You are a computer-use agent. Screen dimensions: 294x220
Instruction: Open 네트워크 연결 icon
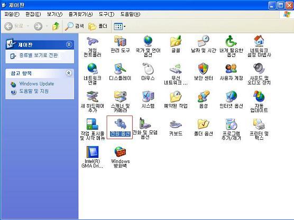tap(93, 69)
